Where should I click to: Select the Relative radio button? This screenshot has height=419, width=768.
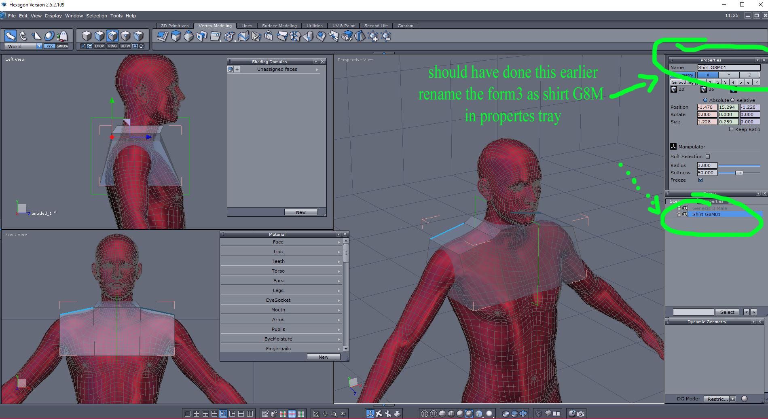point(732,100)
